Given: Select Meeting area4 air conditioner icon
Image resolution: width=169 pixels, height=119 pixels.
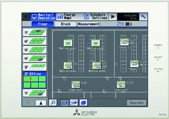Looking at the screenshot, I should pyautogui.click(x=97, y=66).
